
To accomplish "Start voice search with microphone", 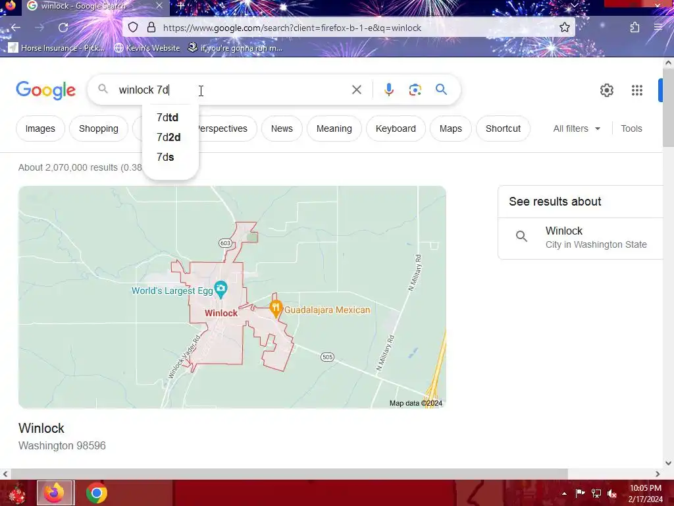I will pyautogui.click(x=388, y=90).
